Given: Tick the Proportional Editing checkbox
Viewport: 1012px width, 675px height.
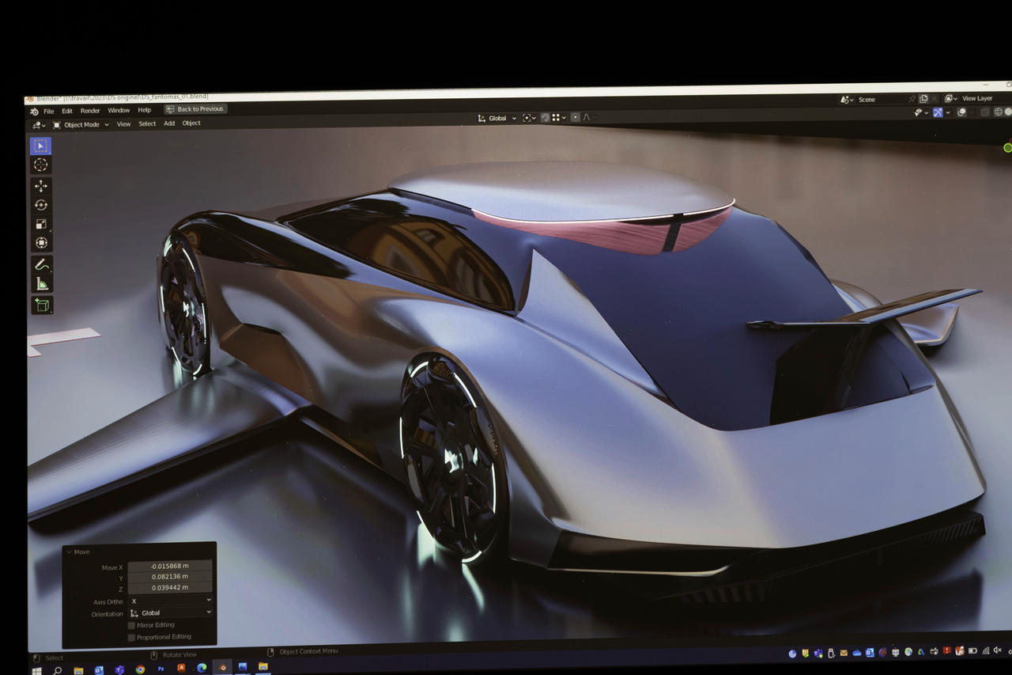Looking at the screenshot, I should tap(131, 637).
